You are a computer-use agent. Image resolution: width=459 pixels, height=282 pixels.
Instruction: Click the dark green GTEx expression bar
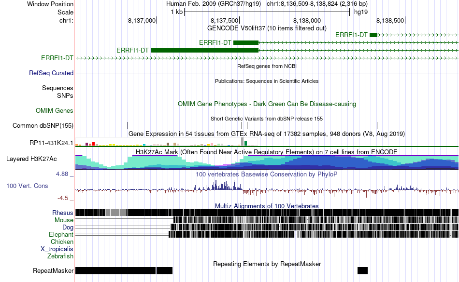[246, 143]
